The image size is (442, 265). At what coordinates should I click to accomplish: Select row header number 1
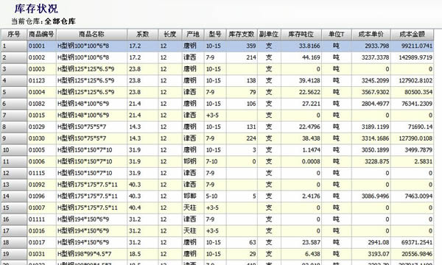point(14,46)
